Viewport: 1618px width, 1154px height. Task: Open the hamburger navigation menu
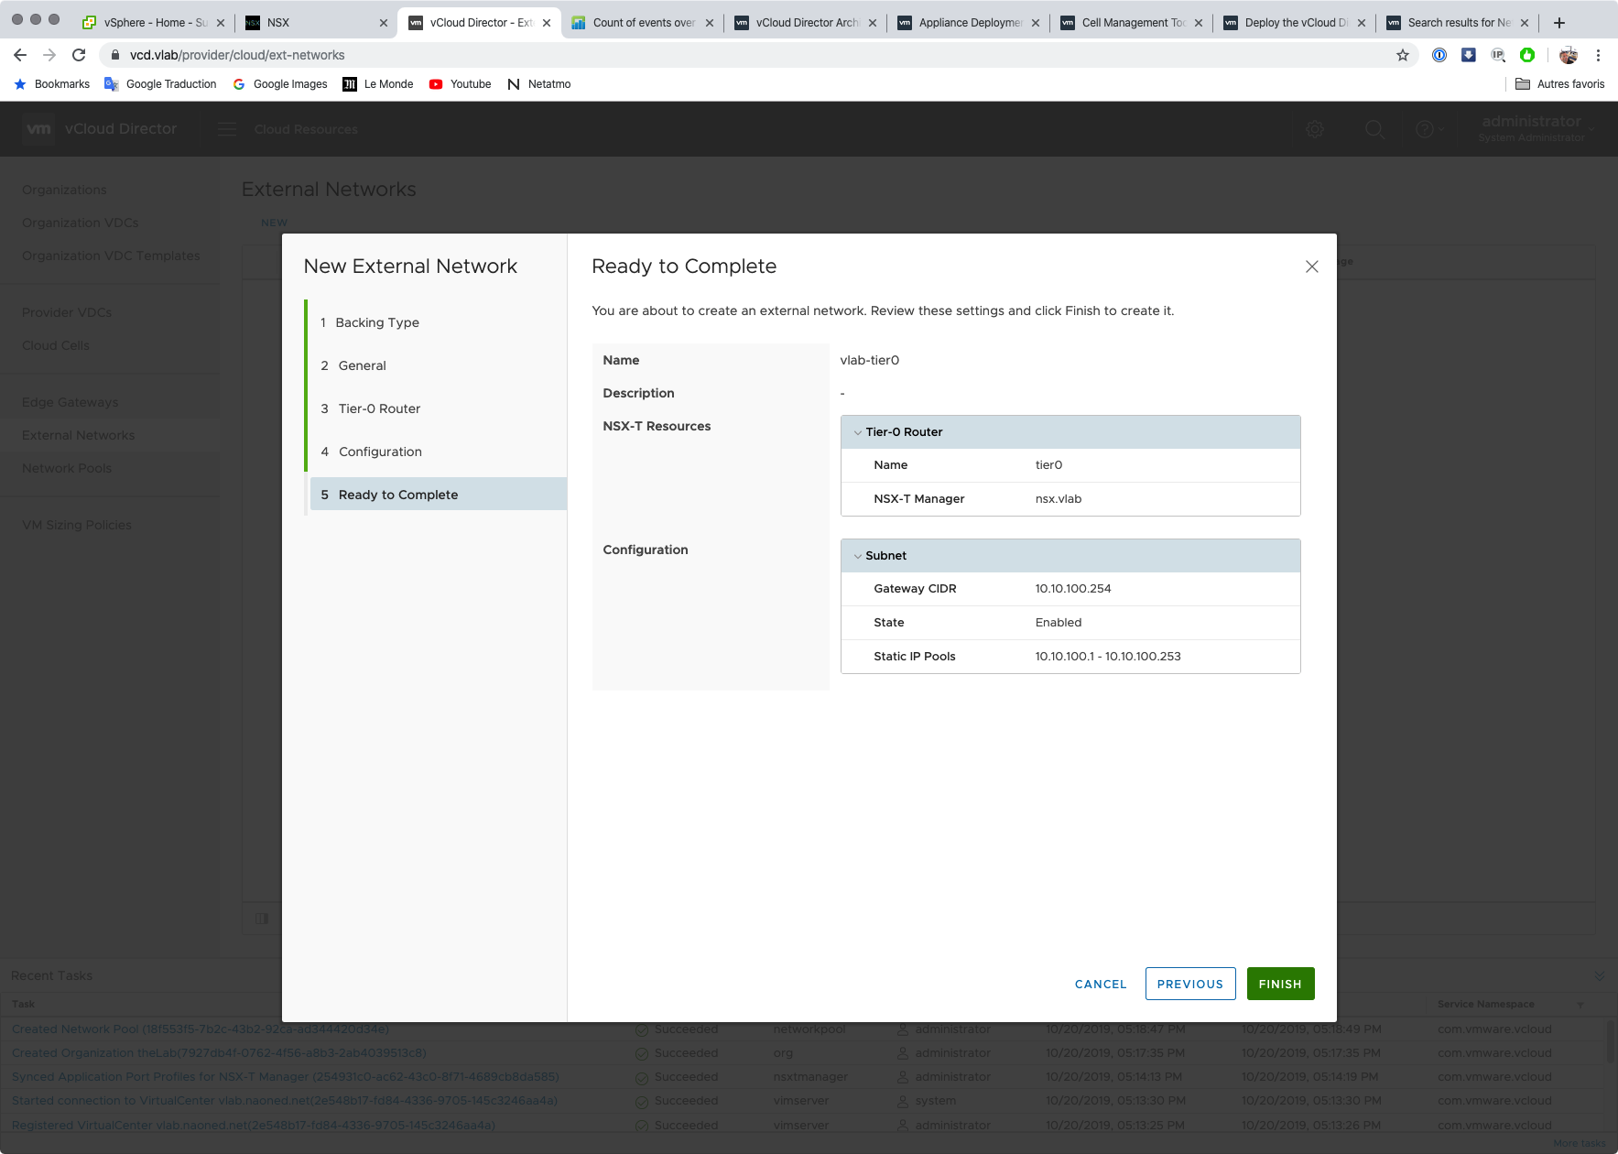tap(227, 129)
